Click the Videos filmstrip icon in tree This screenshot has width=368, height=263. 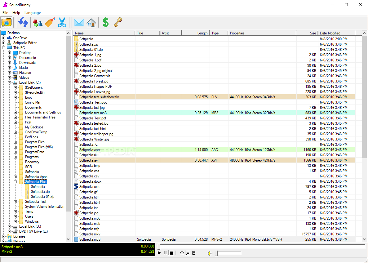coord(15,78)
